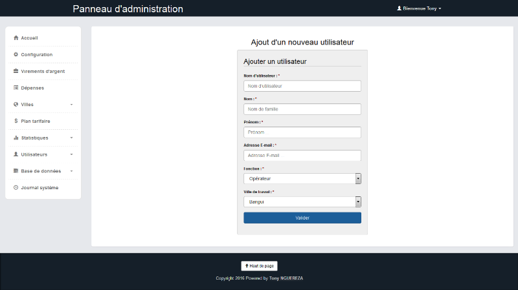Image resolution: width=518 pixels, height=290 pixels.
Task: Click the dollar icon beside Plan tarifaire
Action: coord(16,121)
